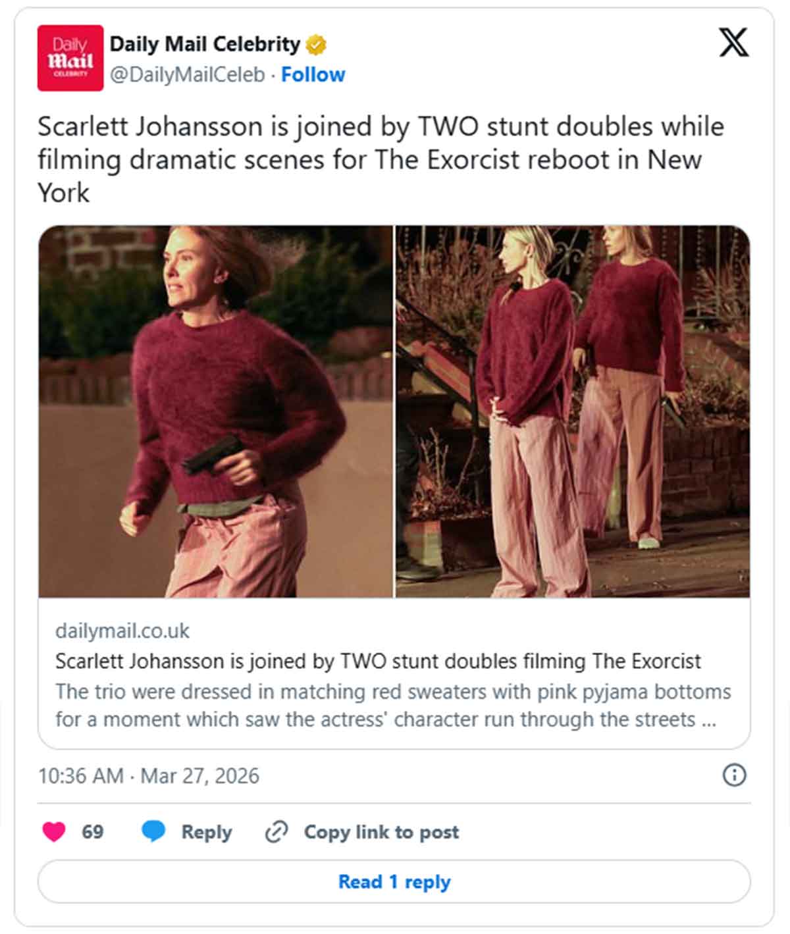Open the Daily Mail Celebrity profile name
The height and width of the screenshot is (934, 790).
[205, 44]
